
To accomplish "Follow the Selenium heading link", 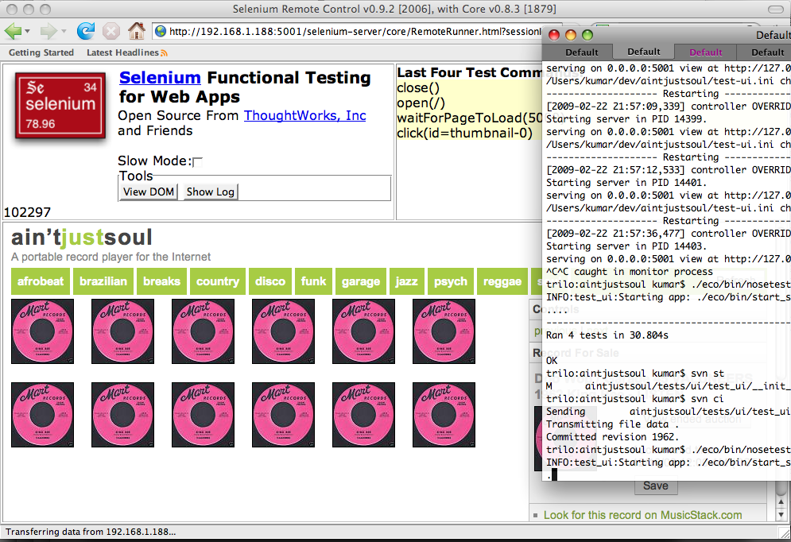I will (160, 78).
